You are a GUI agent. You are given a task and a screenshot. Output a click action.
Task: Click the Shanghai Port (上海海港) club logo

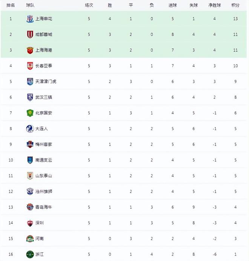pyautogui.click(x=30, y=50)
